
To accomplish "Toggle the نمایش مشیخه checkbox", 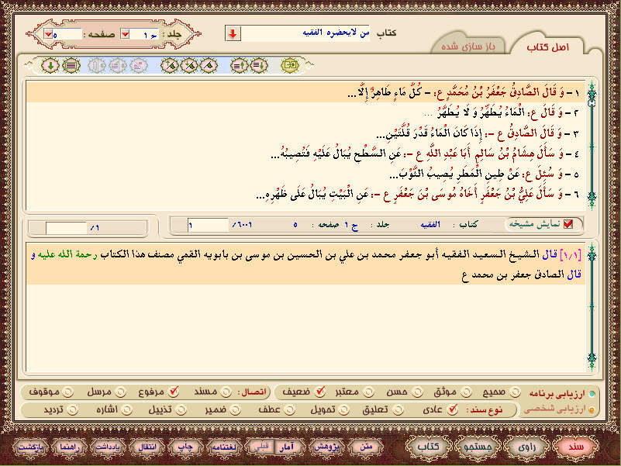I will coord(568,225).
